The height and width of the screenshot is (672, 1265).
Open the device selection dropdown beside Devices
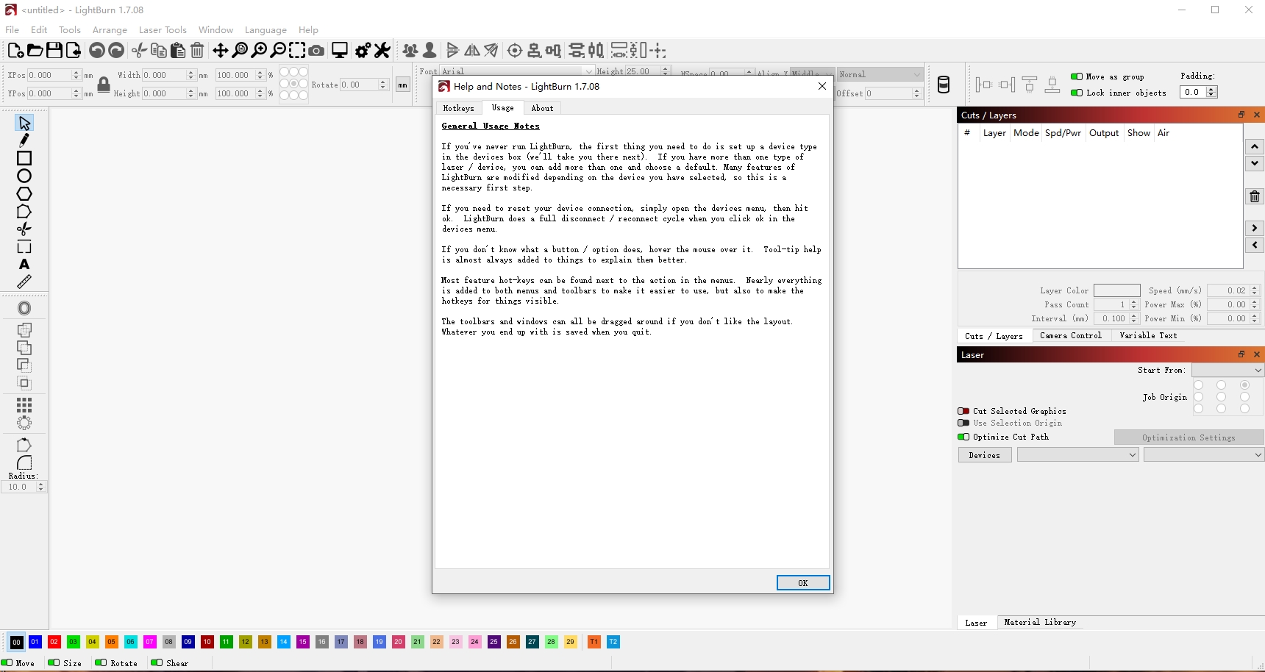click(x=1078, y=455)
